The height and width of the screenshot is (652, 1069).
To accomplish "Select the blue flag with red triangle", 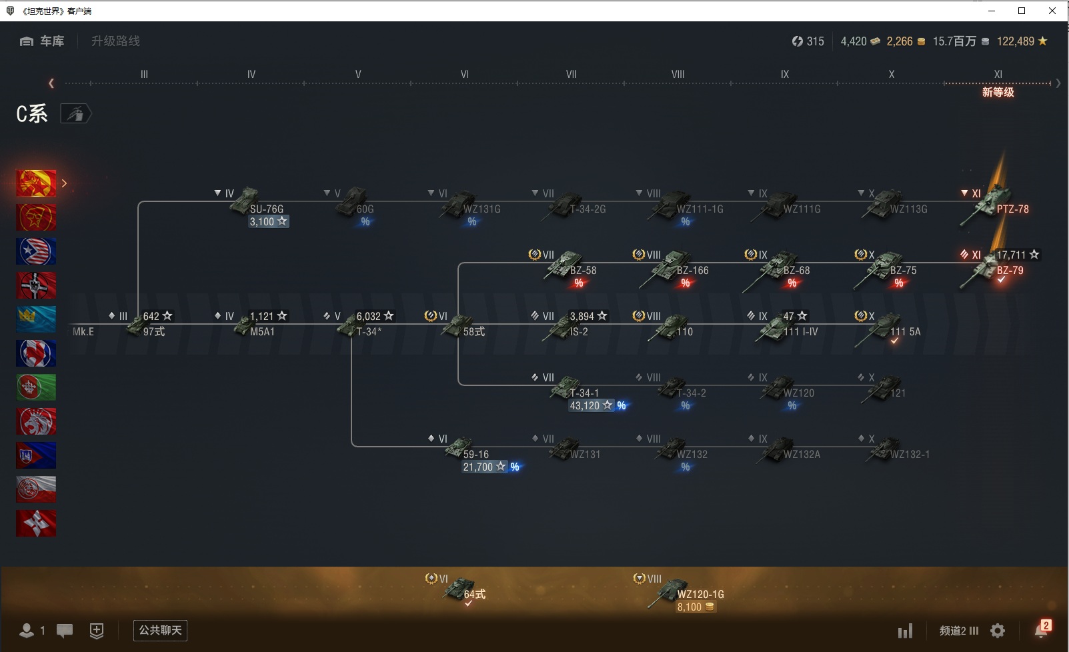I will coord(36,455).
